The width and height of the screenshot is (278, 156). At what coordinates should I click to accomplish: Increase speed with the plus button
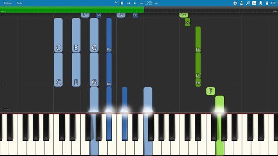tap(156, 3)
